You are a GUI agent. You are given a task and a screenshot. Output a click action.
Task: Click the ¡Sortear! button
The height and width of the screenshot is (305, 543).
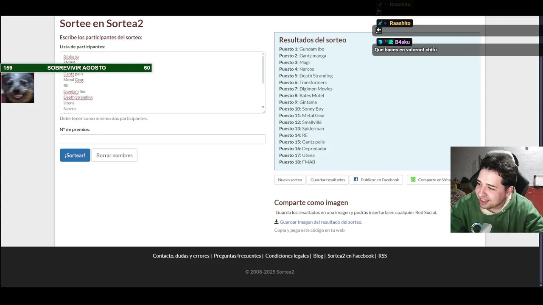(75, 155)
